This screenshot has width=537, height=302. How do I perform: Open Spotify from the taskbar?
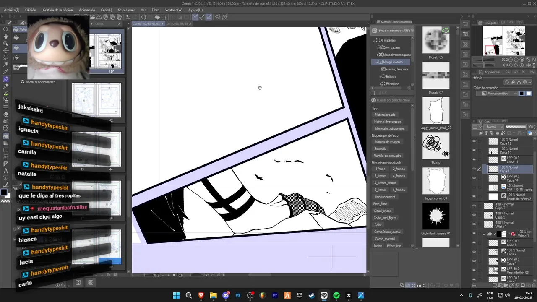pyautogui.click(x=336, y=295)
